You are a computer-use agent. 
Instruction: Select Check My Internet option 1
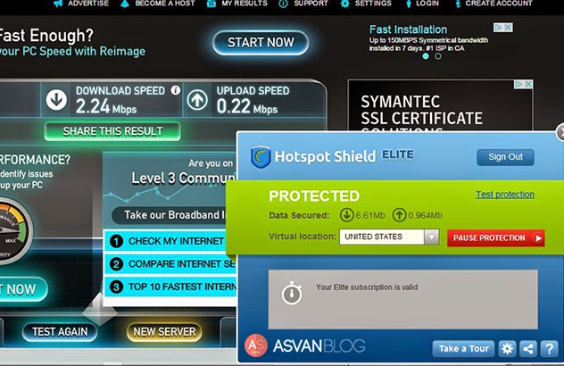(x=170, y=241)
